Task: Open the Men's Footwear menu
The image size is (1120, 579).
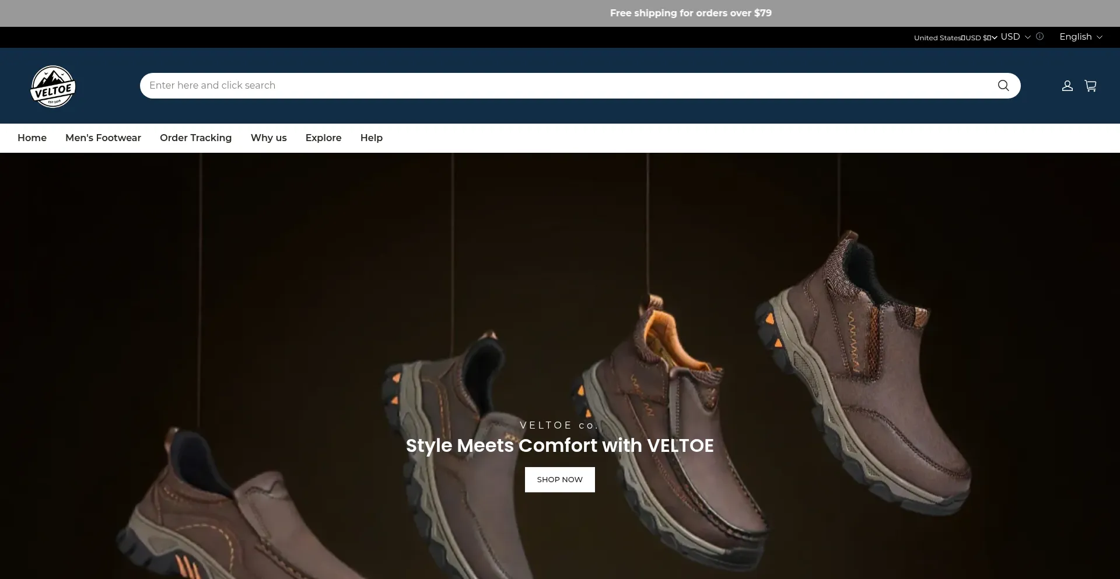Action: [103, 138]
